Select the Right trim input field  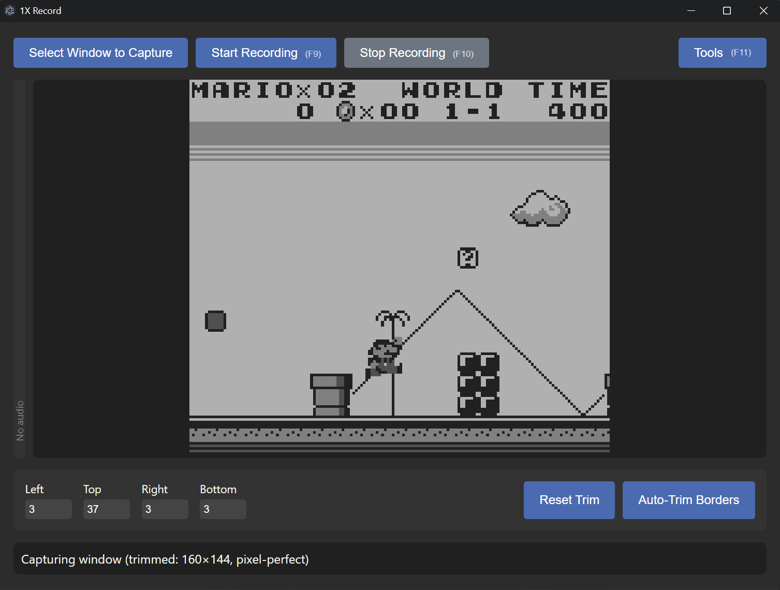tap(165, 509)
